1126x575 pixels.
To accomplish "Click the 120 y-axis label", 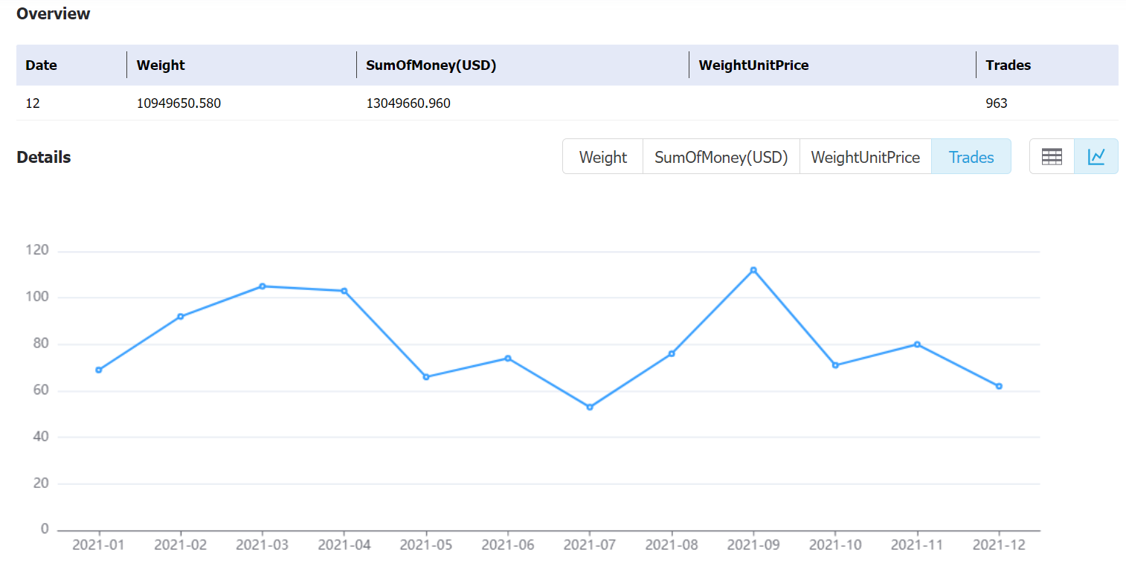I will coord(36,251).
